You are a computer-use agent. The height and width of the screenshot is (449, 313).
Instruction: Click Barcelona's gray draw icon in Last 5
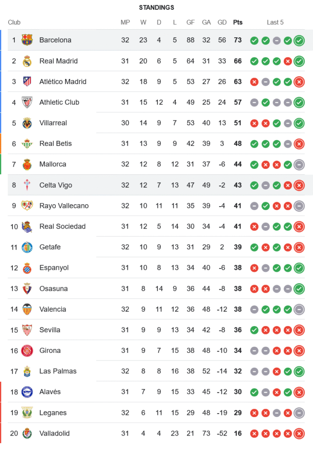[277, 40]
